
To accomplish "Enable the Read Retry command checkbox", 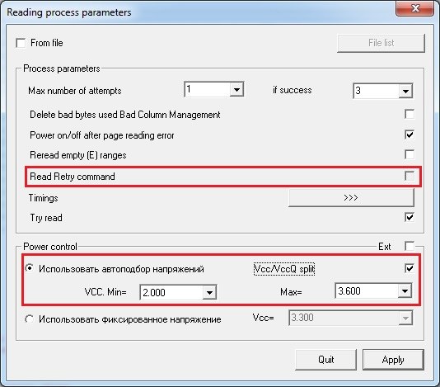I will coord(410,177).
